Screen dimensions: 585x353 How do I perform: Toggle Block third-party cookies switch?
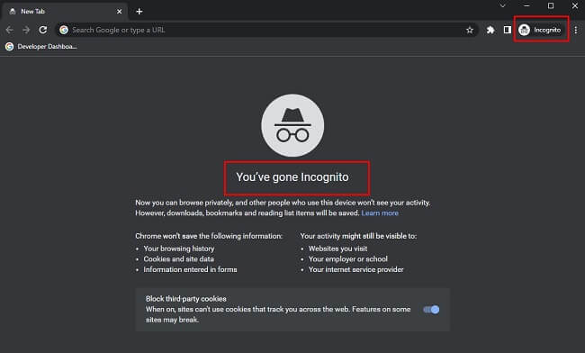pyautogui.click(x=431, y=310)
